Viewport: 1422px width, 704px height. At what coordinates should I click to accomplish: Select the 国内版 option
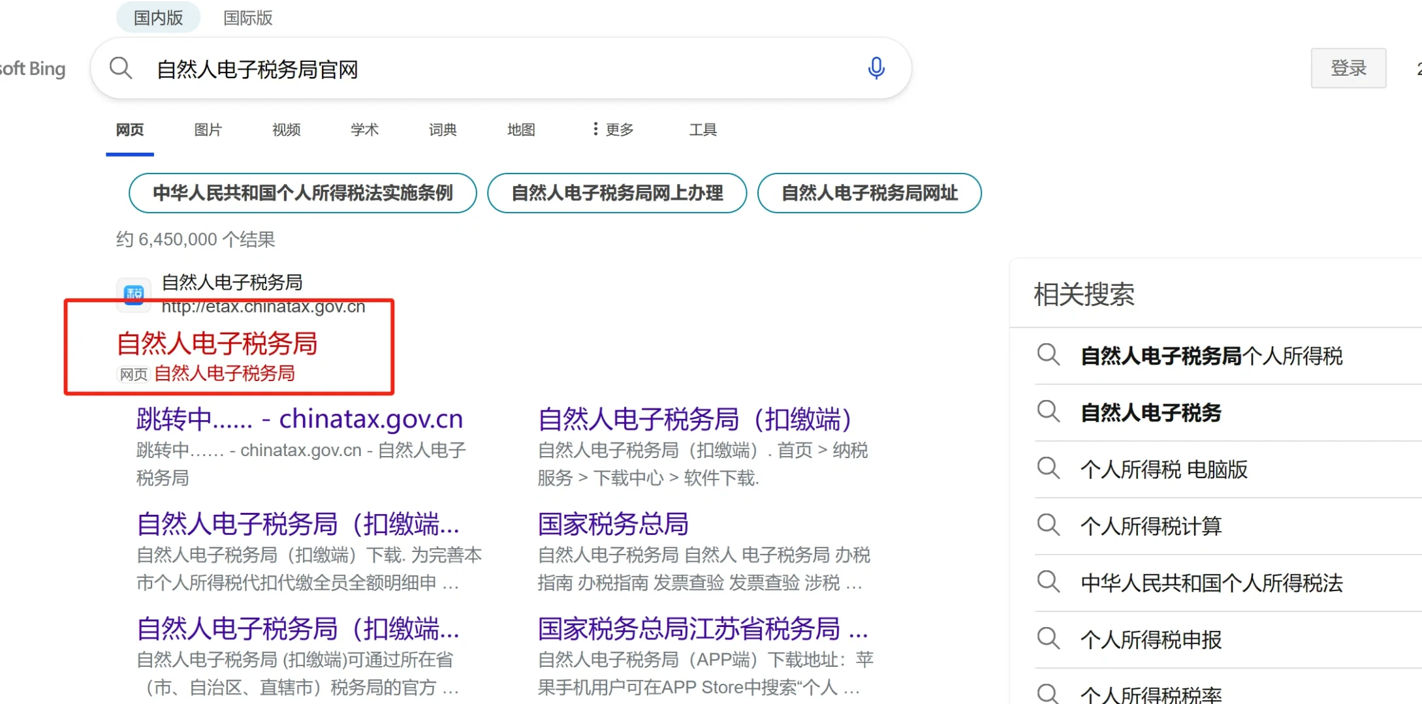(157, 18)
